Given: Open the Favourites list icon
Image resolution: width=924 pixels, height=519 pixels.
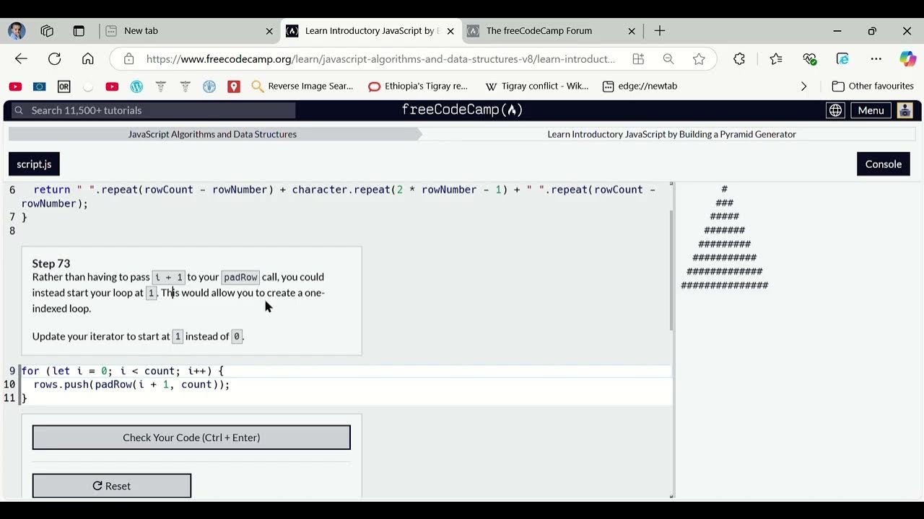Looking at the screenshot, I should 776,59.
